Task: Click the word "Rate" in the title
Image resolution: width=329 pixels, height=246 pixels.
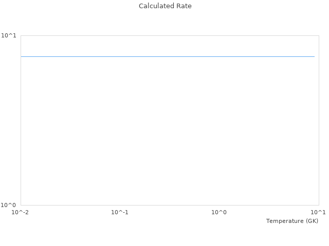Action: pyautogui.click(x=184, y=6)
